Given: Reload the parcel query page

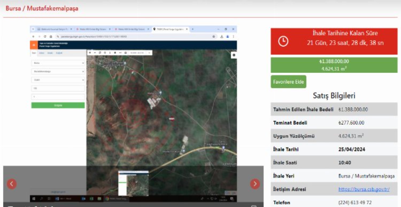Looking at the screenshot, I should 45,37.
